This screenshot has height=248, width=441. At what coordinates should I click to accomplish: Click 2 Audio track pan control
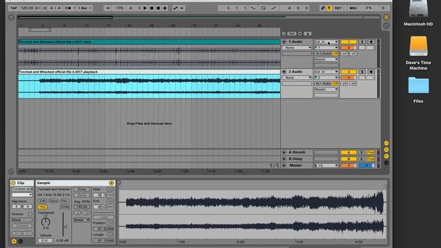click(x=367, y=78)
